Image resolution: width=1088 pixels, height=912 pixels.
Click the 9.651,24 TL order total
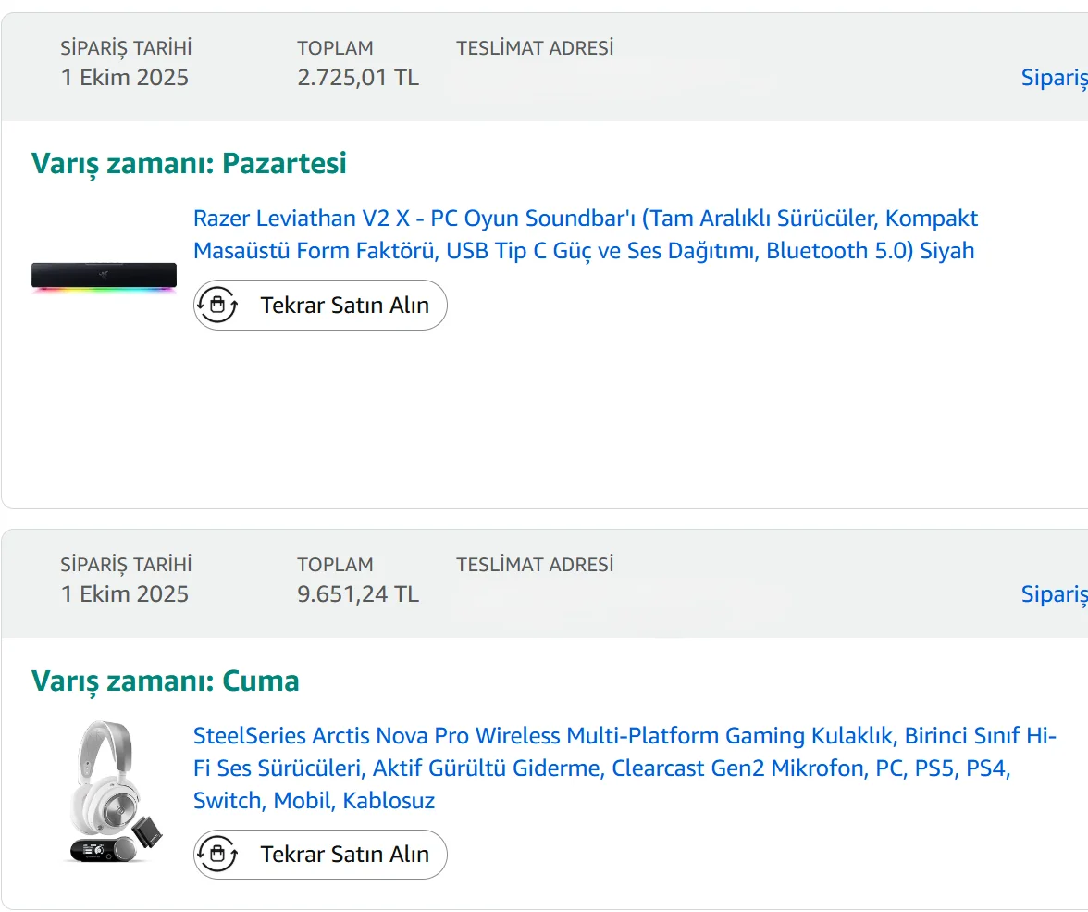click(358, 594)
